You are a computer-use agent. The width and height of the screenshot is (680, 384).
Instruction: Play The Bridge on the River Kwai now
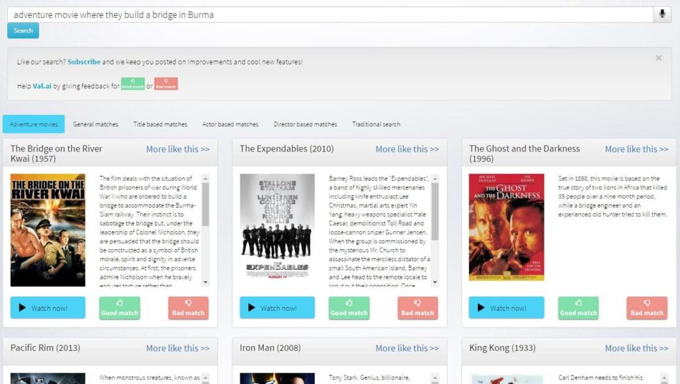[48, 308]
